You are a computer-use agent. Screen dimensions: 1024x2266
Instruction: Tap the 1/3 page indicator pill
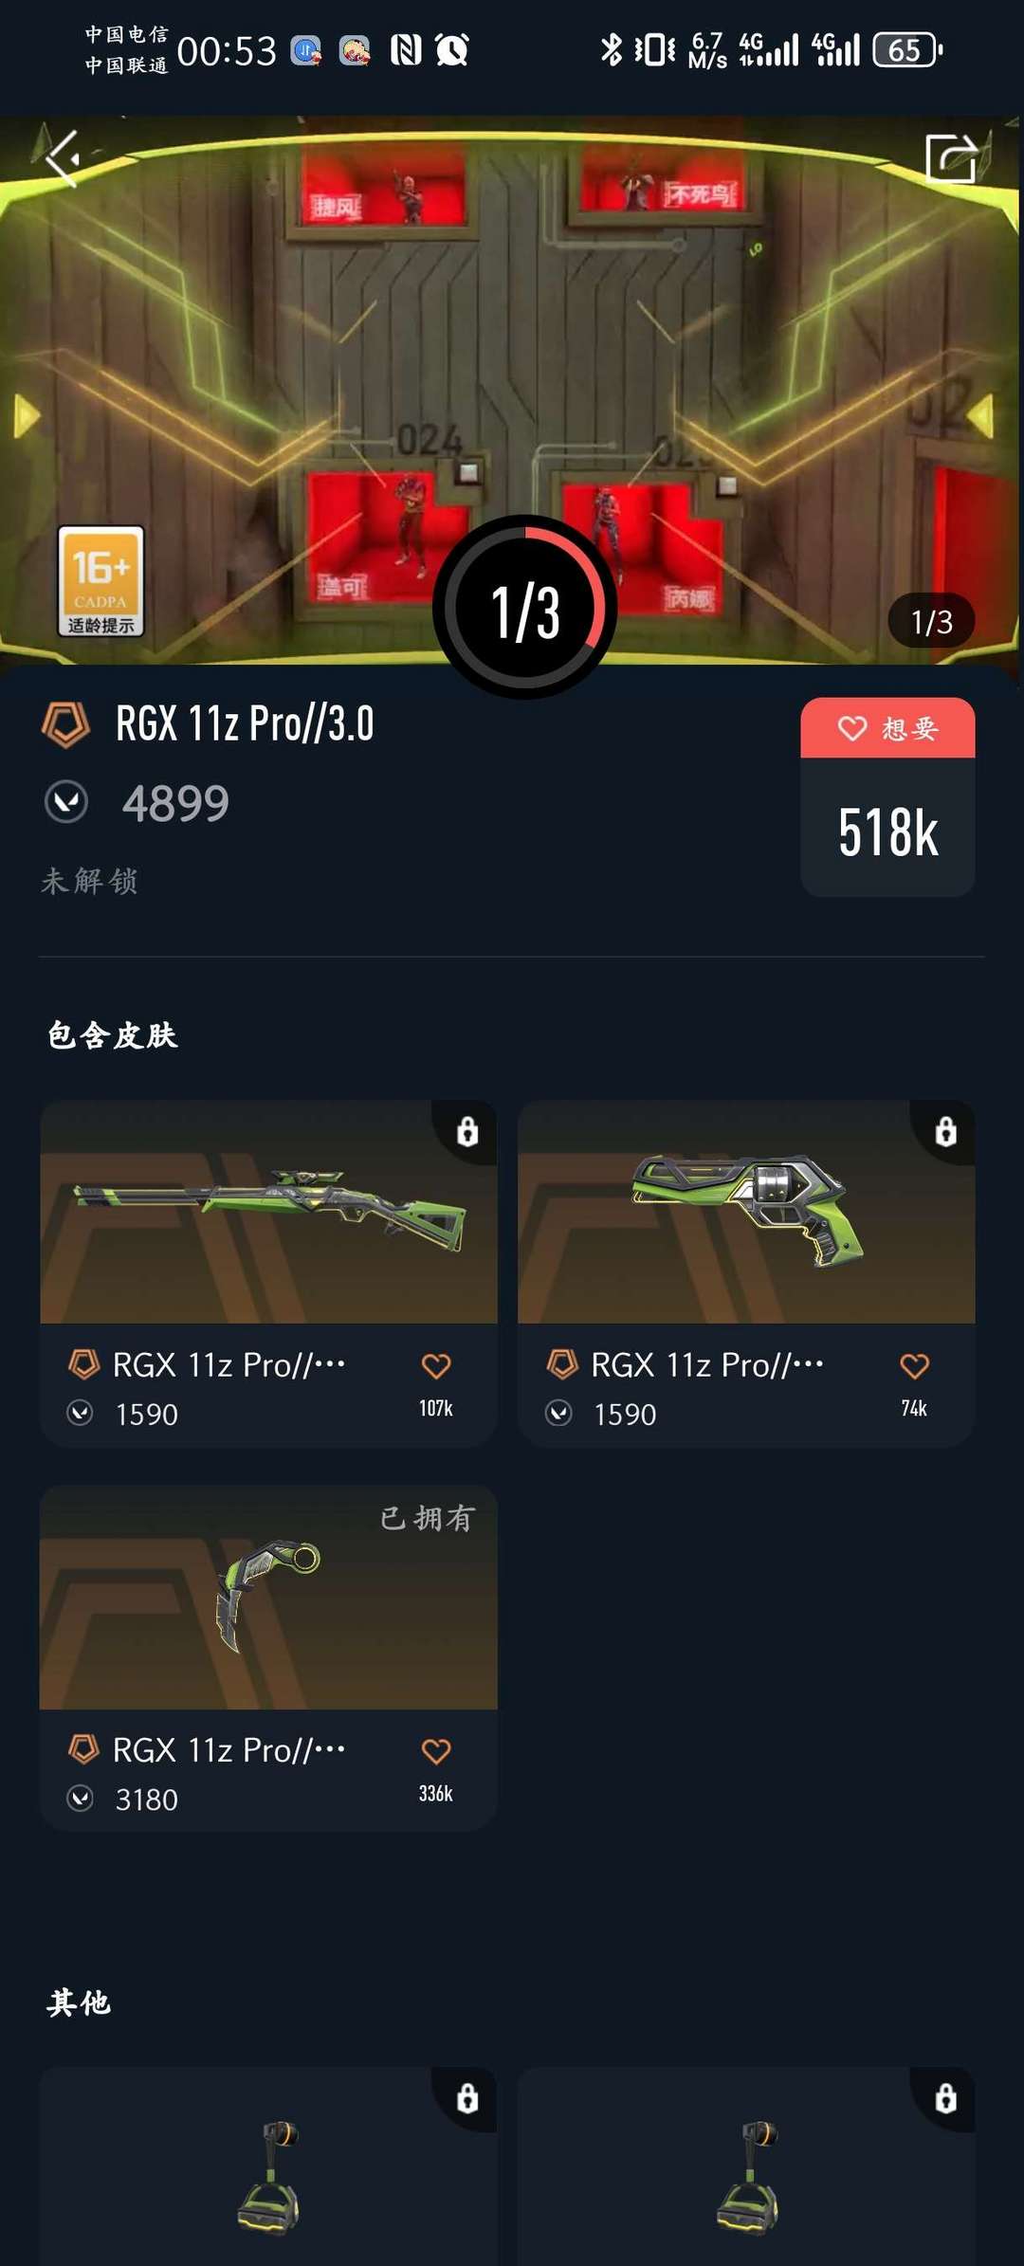tap(931, 621)
